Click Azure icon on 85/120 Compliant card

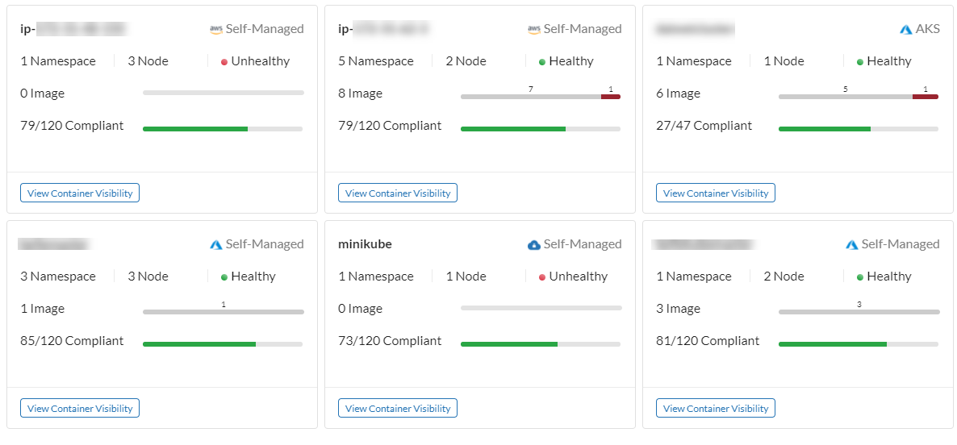(215, 244)
